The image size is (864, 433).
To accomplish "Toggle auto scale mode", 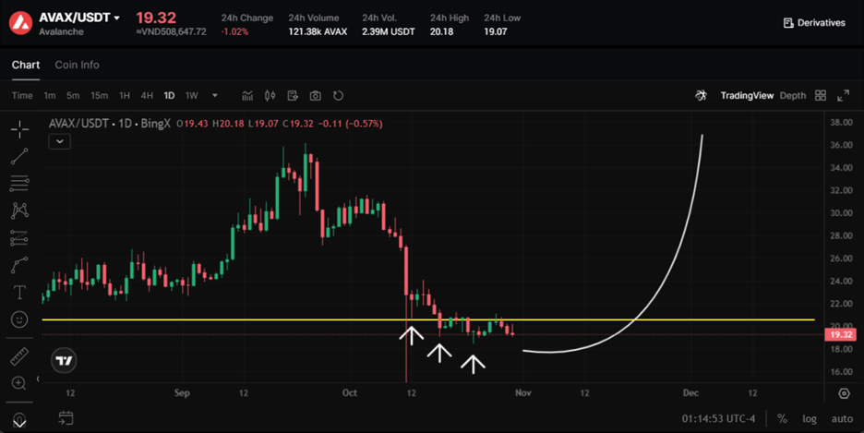I will pyautogui.click(x=842, y=418).
